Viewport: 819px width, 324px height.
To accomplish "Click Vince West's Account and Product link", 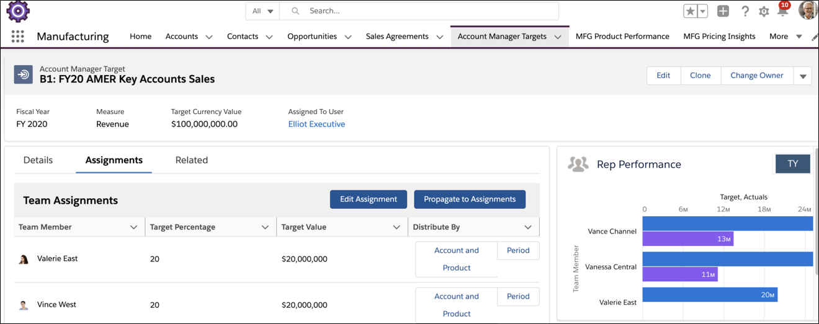I will [457, 305].
